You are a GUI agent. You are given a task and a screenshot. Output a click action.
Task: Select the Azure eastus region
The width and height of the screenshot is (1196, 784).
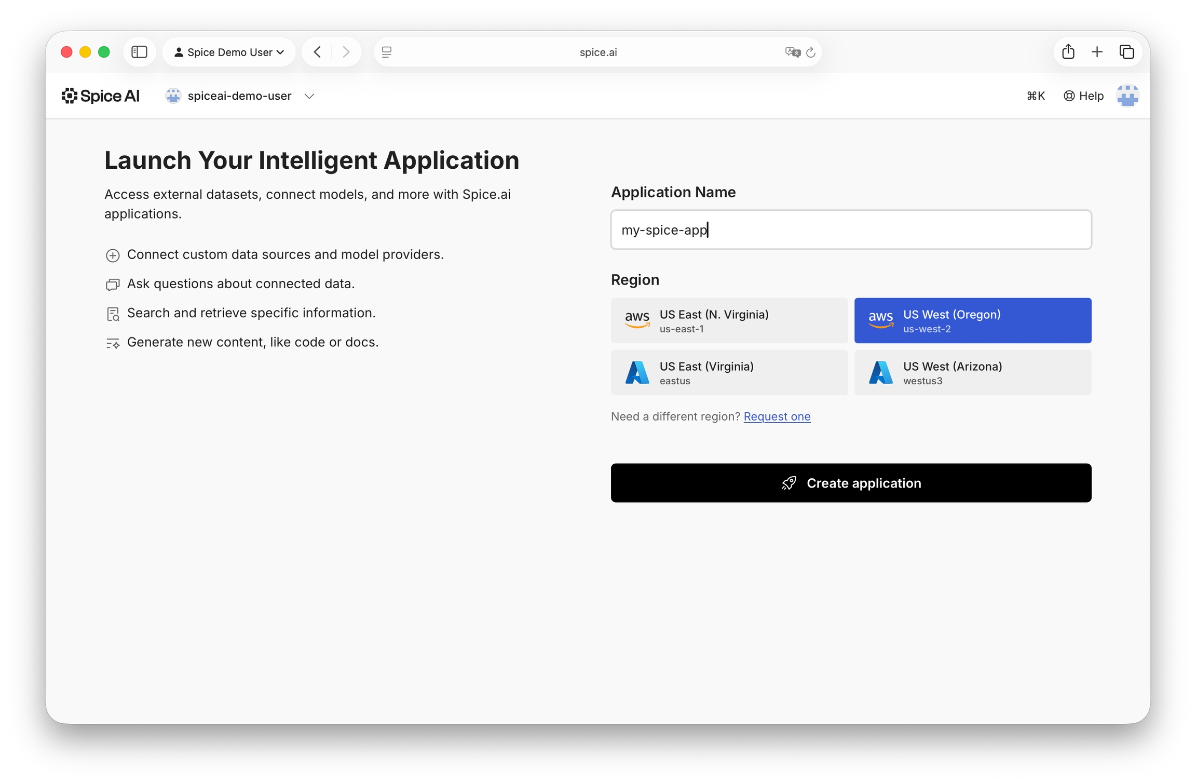click(729, 372)
